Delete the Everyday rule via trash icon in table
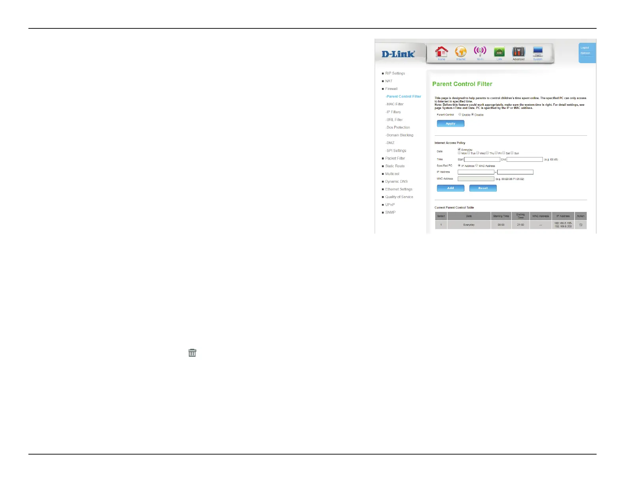This screenshot has width=625, height=483. point(581,225)
